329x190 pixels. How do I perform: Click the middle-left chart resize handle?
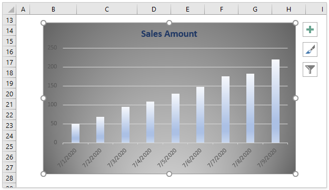(43, 98)
